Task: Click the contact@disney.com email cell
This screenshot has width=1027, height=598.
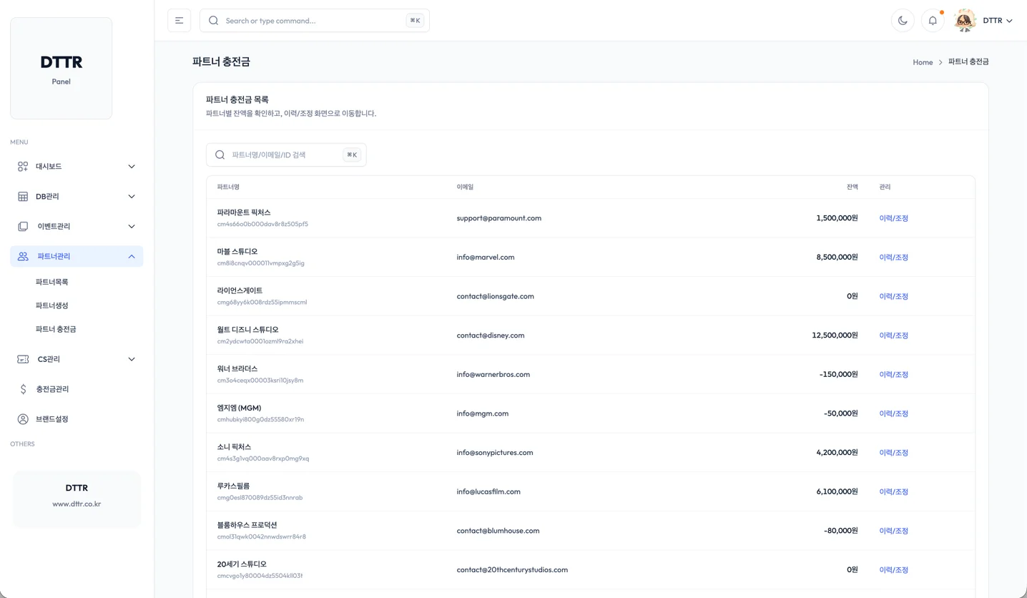Action: 491,335
